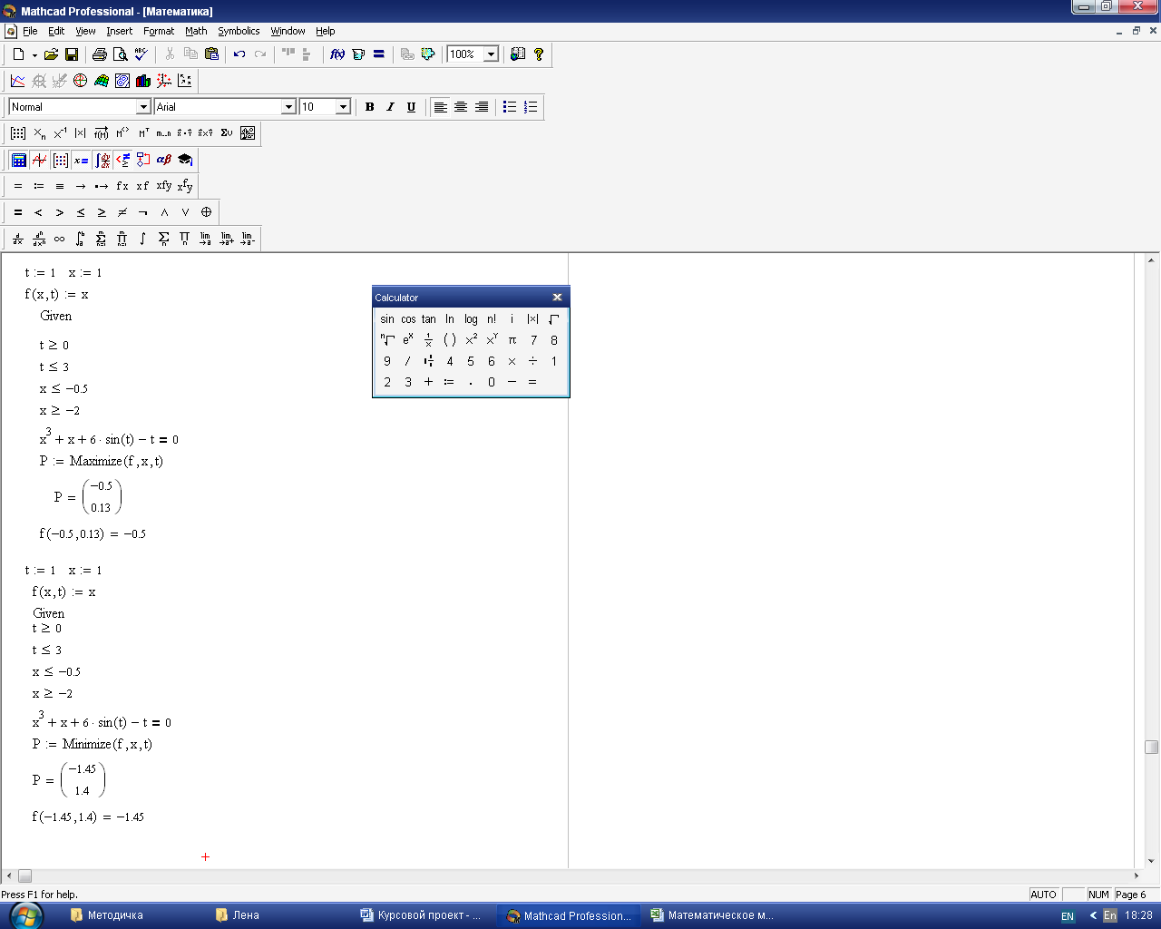The width and height of the screenshot is (1161, 929).
Task: Open the Symbolics menu
Action: click(x=239, y=31)
